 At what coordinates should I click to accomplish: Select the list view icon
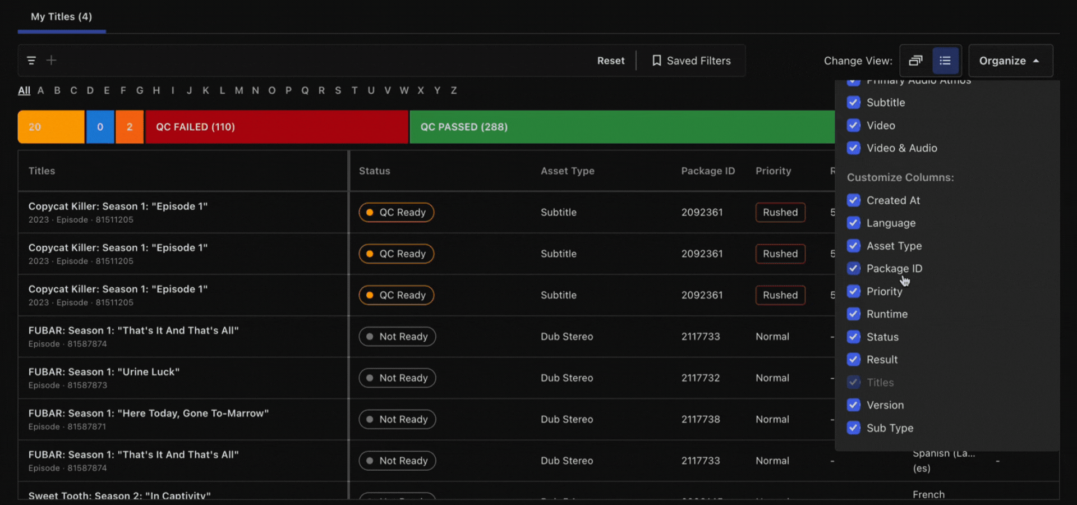coord(946,61)
